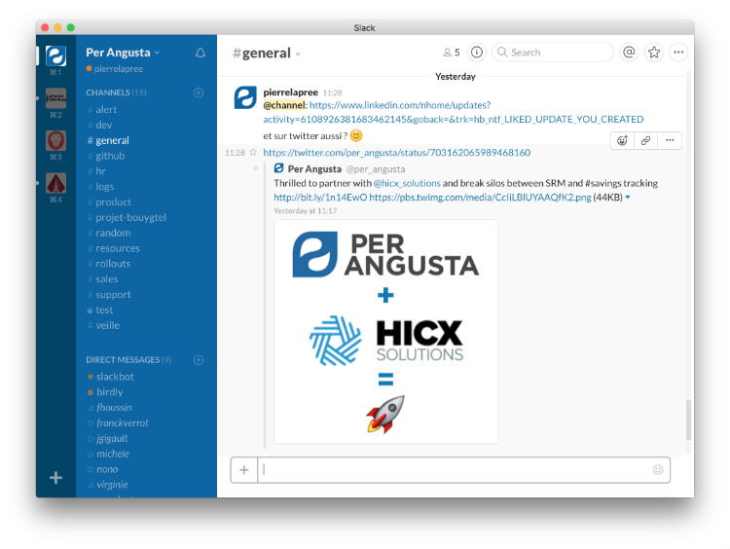Open the bit.ly/1n14EwO link

320,198
